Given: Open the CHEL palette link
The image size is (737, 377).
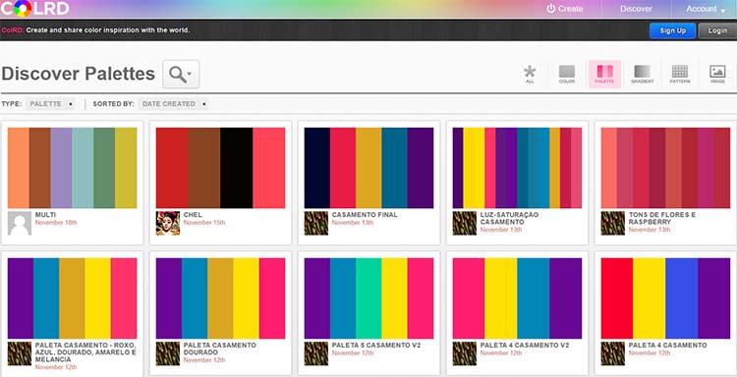Looking at the screenshot, I should 193,215.
